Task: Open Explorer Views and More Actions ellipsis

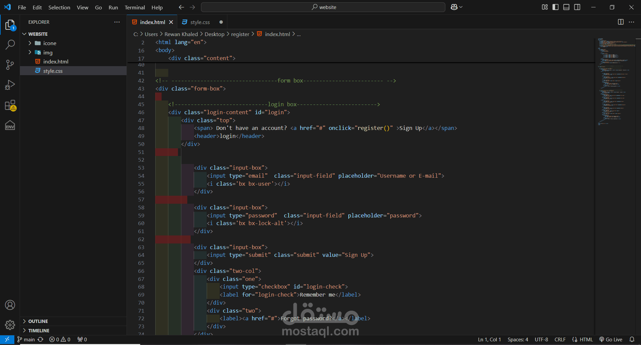Action: tap(117, 22)
